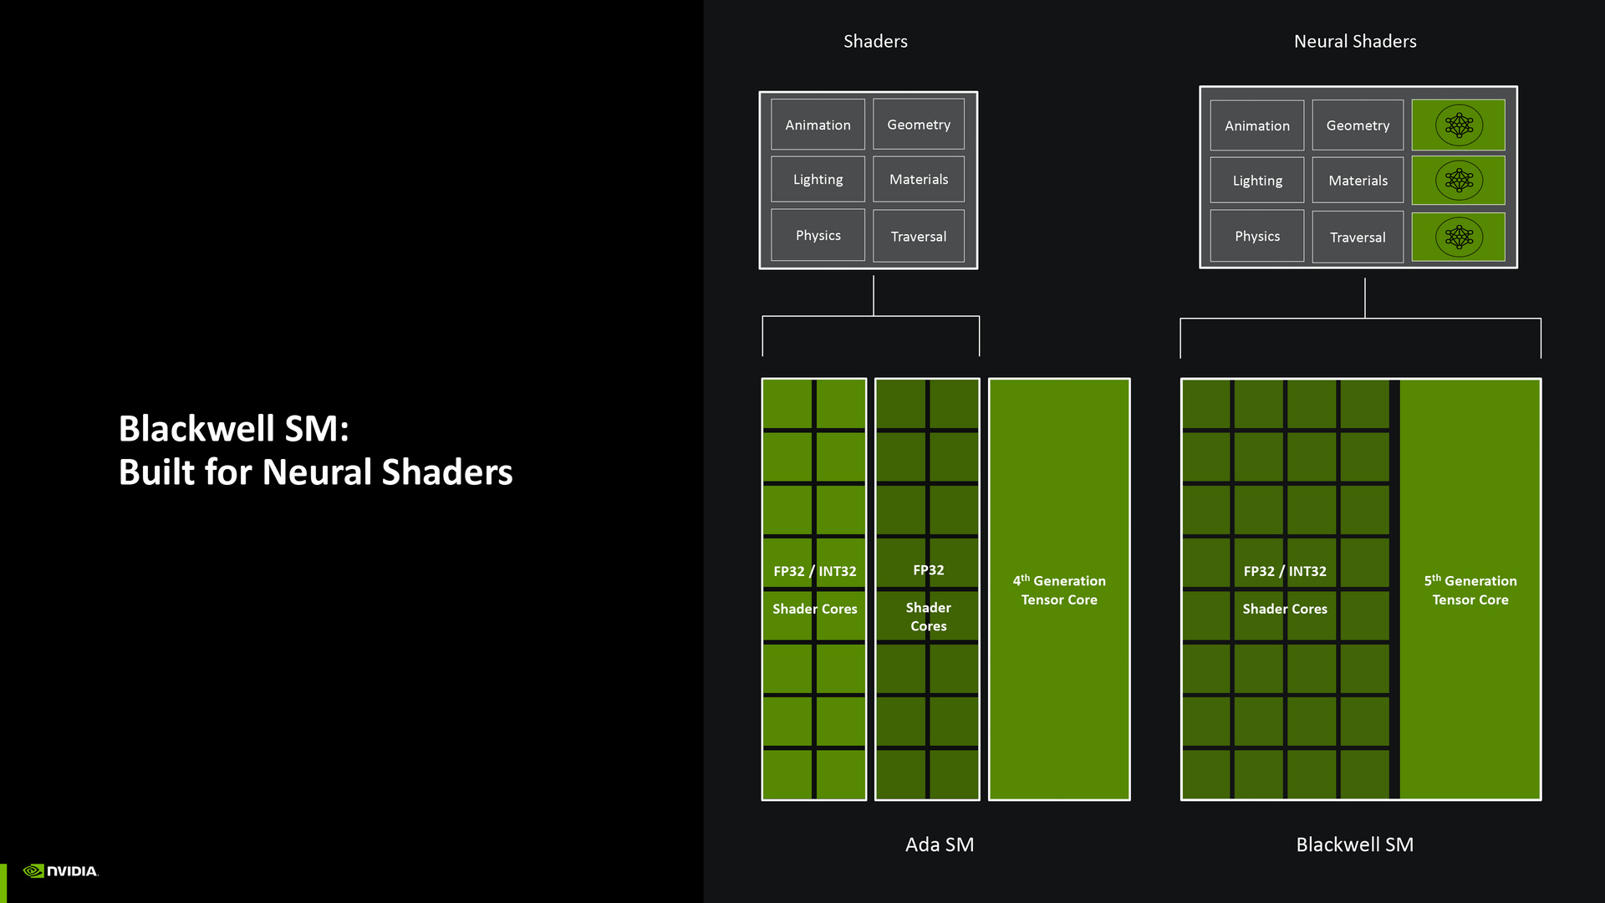Select the Animation shader block in Neural Shaders
The height and width of the screenshot is (903, 1605).
(1259, 125)
